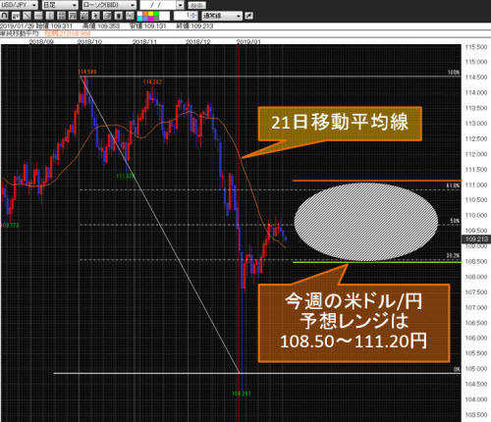The height and width of the screenshot is (422, 491).
Task: Open the date picker dropdown arrow
Action: (181, 5)
